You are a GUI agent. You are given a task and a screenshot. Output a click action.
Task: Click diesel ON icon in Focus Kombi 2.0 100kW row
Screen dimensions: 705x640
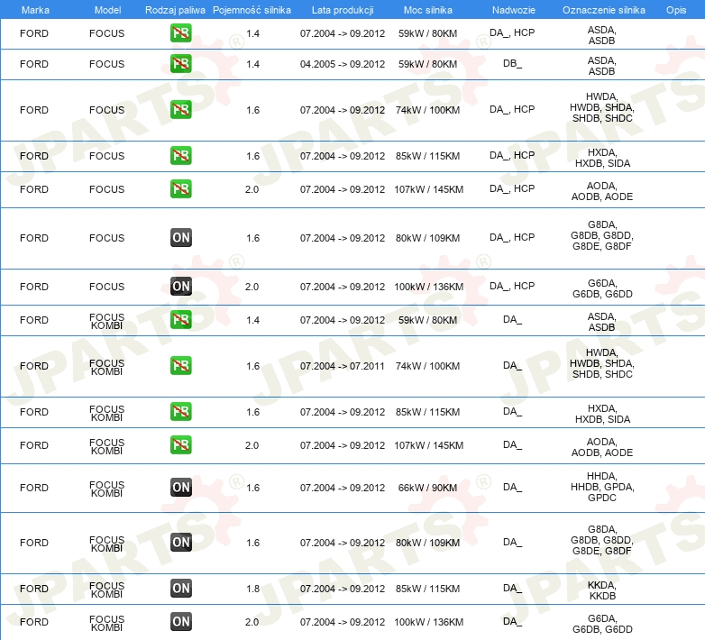pos(180,622)
